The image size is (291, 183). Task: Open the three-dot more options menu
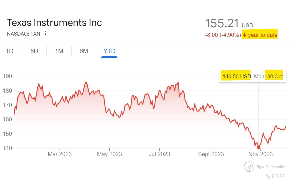tap(46, 33)
